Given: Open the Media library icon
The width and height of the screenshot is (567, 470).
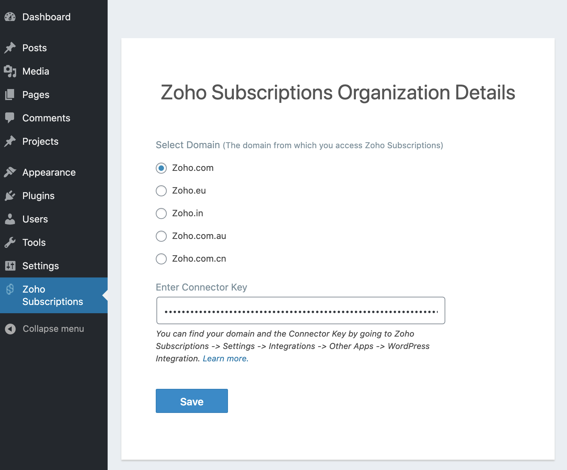Looking at the screenshot, I should click(10, 71).
